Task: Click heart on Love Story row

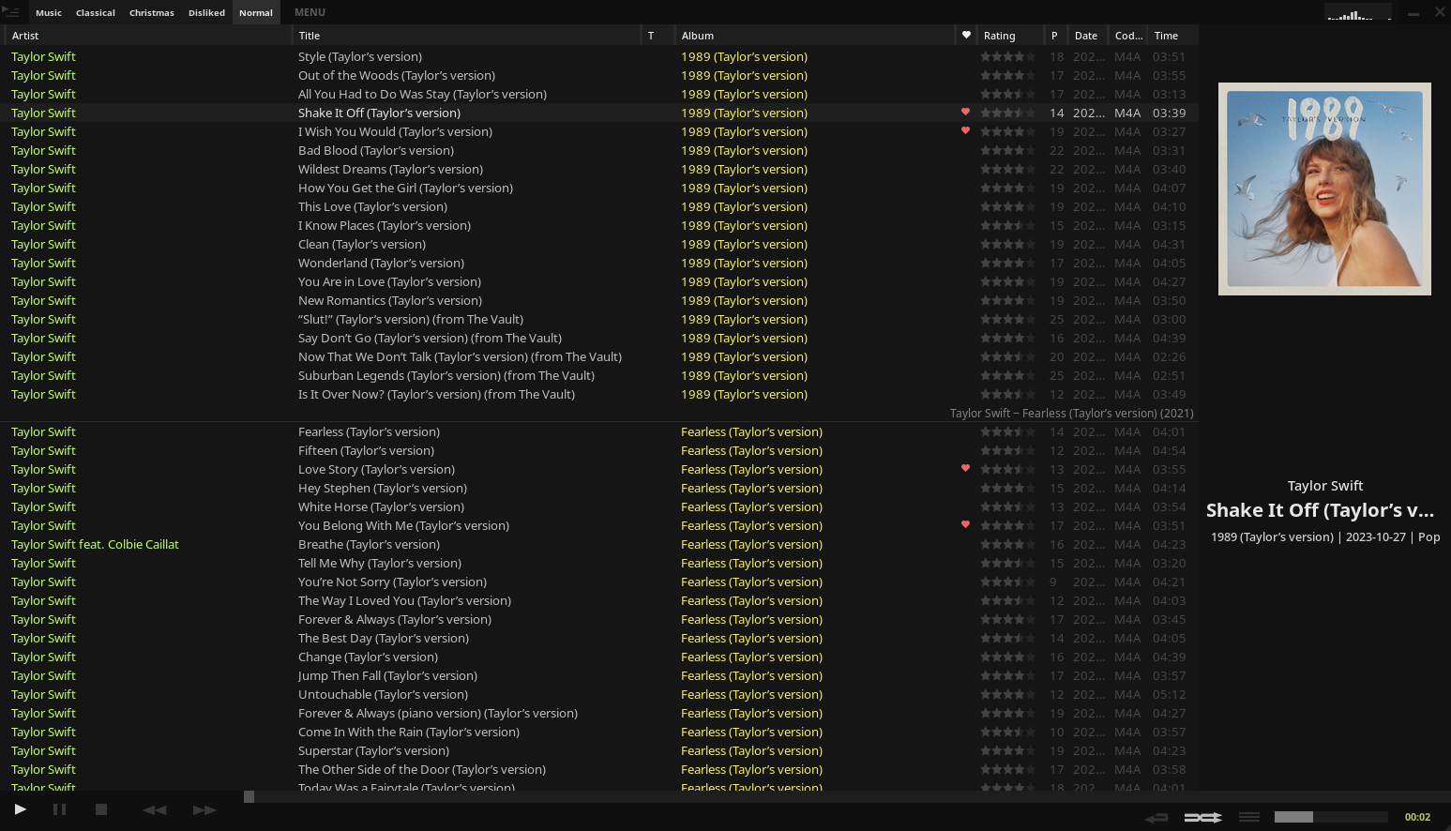Action: [x=965, y=469]
